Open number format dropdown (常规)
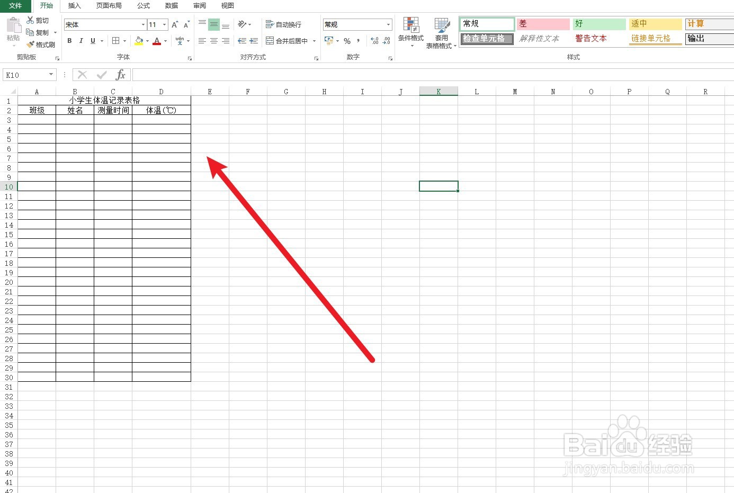This screenshot has width=734, height=493. click(388, 24)
